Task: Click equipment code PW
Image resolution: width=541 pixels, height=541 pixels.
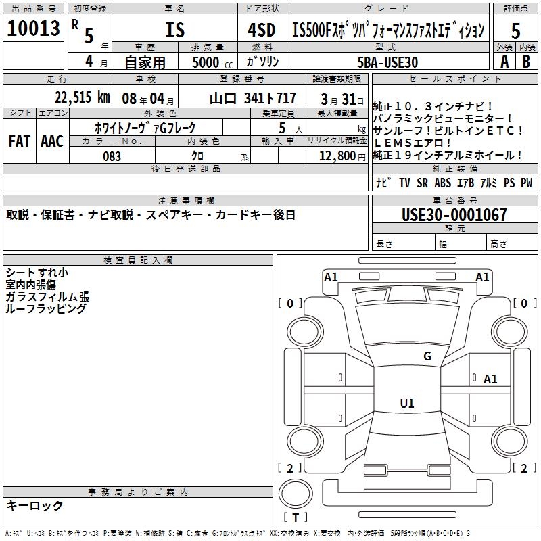Action: [x=527, y=183]
